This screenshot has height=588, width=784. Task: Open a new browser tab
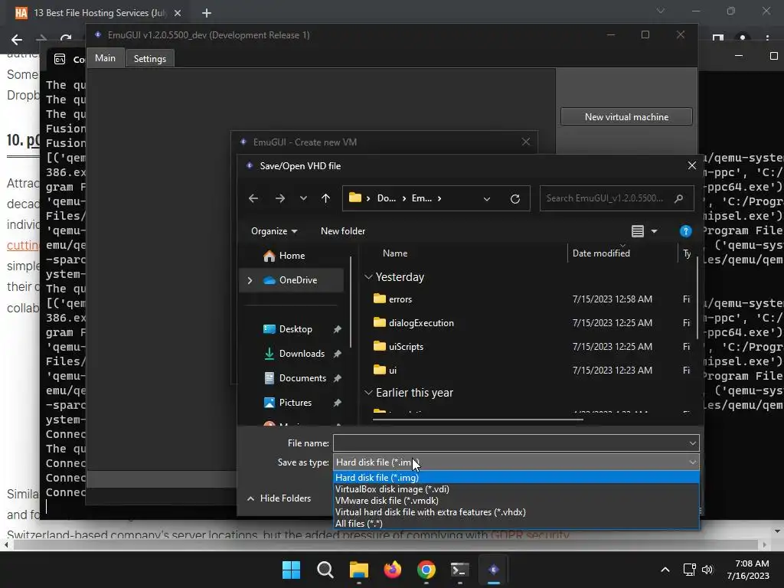[207, 13]
